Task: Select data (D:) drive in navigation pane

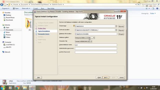Action: (x=8, y=47)
